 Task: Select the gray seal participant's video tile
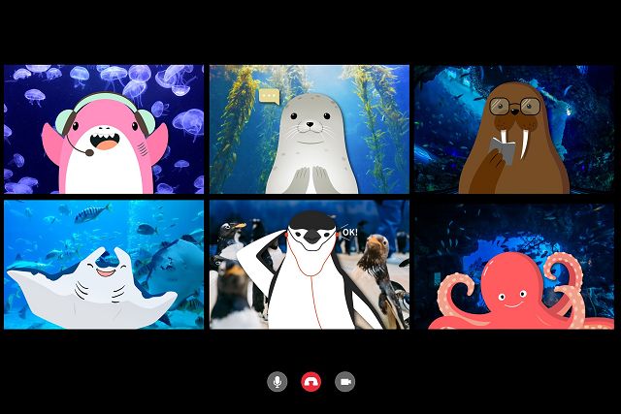[x=310, y=129]
